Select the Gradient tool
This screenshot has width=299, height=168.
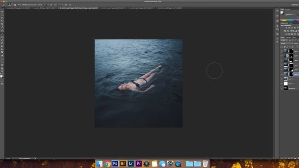click(x=2, y=46)
